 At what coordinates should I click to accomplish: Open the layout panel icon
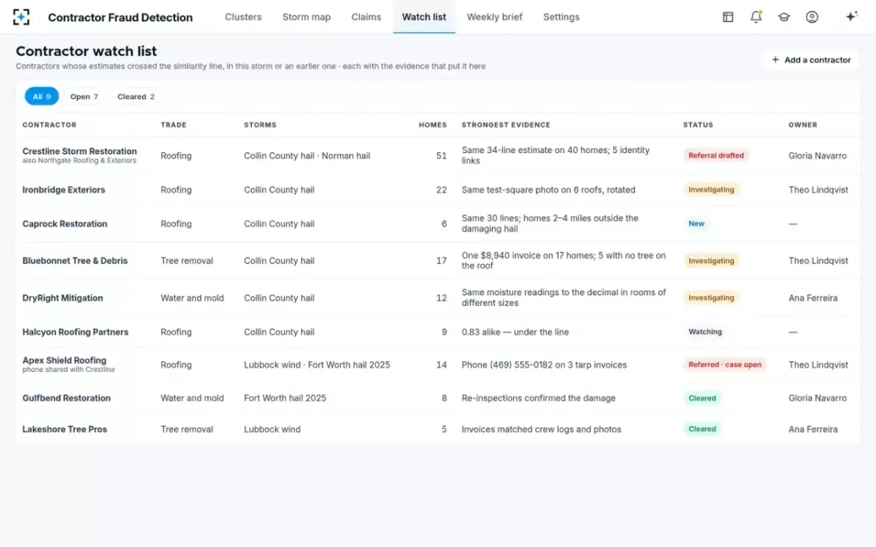coord(728,17)
